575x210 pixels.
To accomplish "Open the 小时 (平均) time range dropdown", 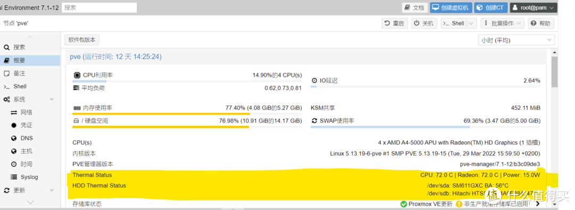I will [x=516, y=40].
